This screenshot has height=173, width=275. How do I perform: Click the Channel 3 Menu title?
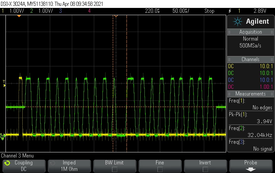tap(18, 155)
